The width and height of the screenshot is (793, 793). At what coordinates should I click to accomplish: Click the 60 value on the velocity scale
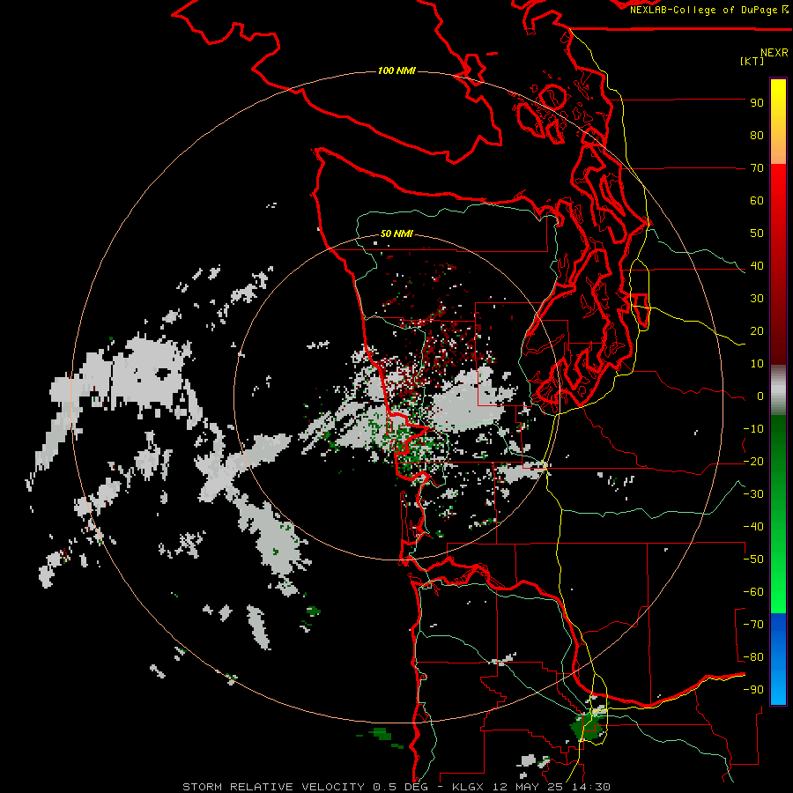pos(757,200)
